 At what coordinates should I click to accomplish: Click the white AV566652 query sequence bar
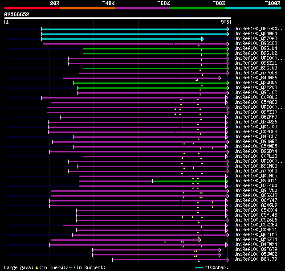pyautogui.click(x=118, y=18)
